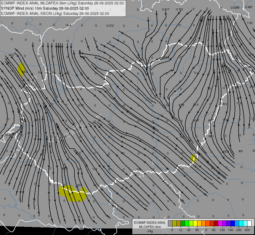255x235 pixels.
Task: Click the map value '14.4'
Action: [68, 25]
